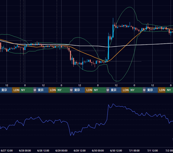Select the 6/30 12:00 date label
This screenshot has height=153, width=173.
116,150
